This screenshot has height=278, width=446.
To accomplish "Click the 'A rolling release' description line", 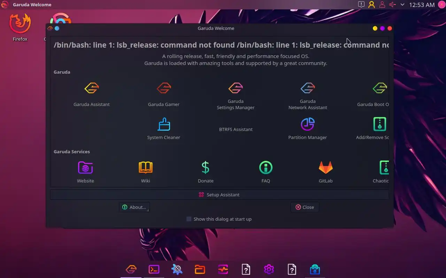I will (236, 56).
